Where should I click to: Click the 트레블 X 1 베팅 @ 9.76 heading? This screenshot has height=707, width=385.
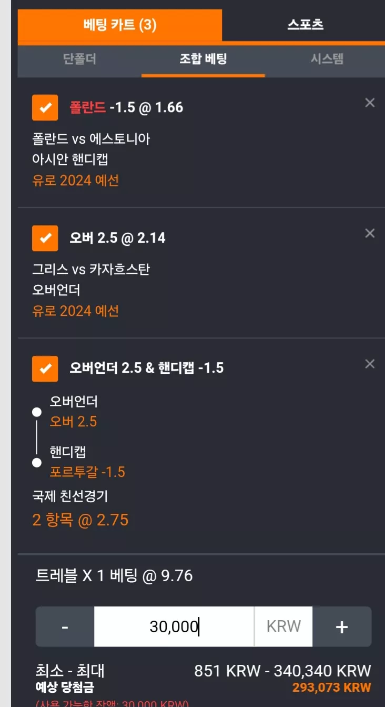[114, 576]
